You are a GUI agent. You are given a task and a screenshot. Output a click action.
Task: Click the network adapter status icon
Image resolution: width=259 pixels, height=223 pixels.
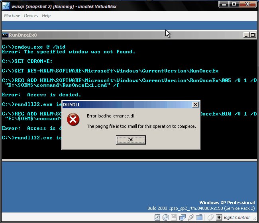click(x=182, y=217)
